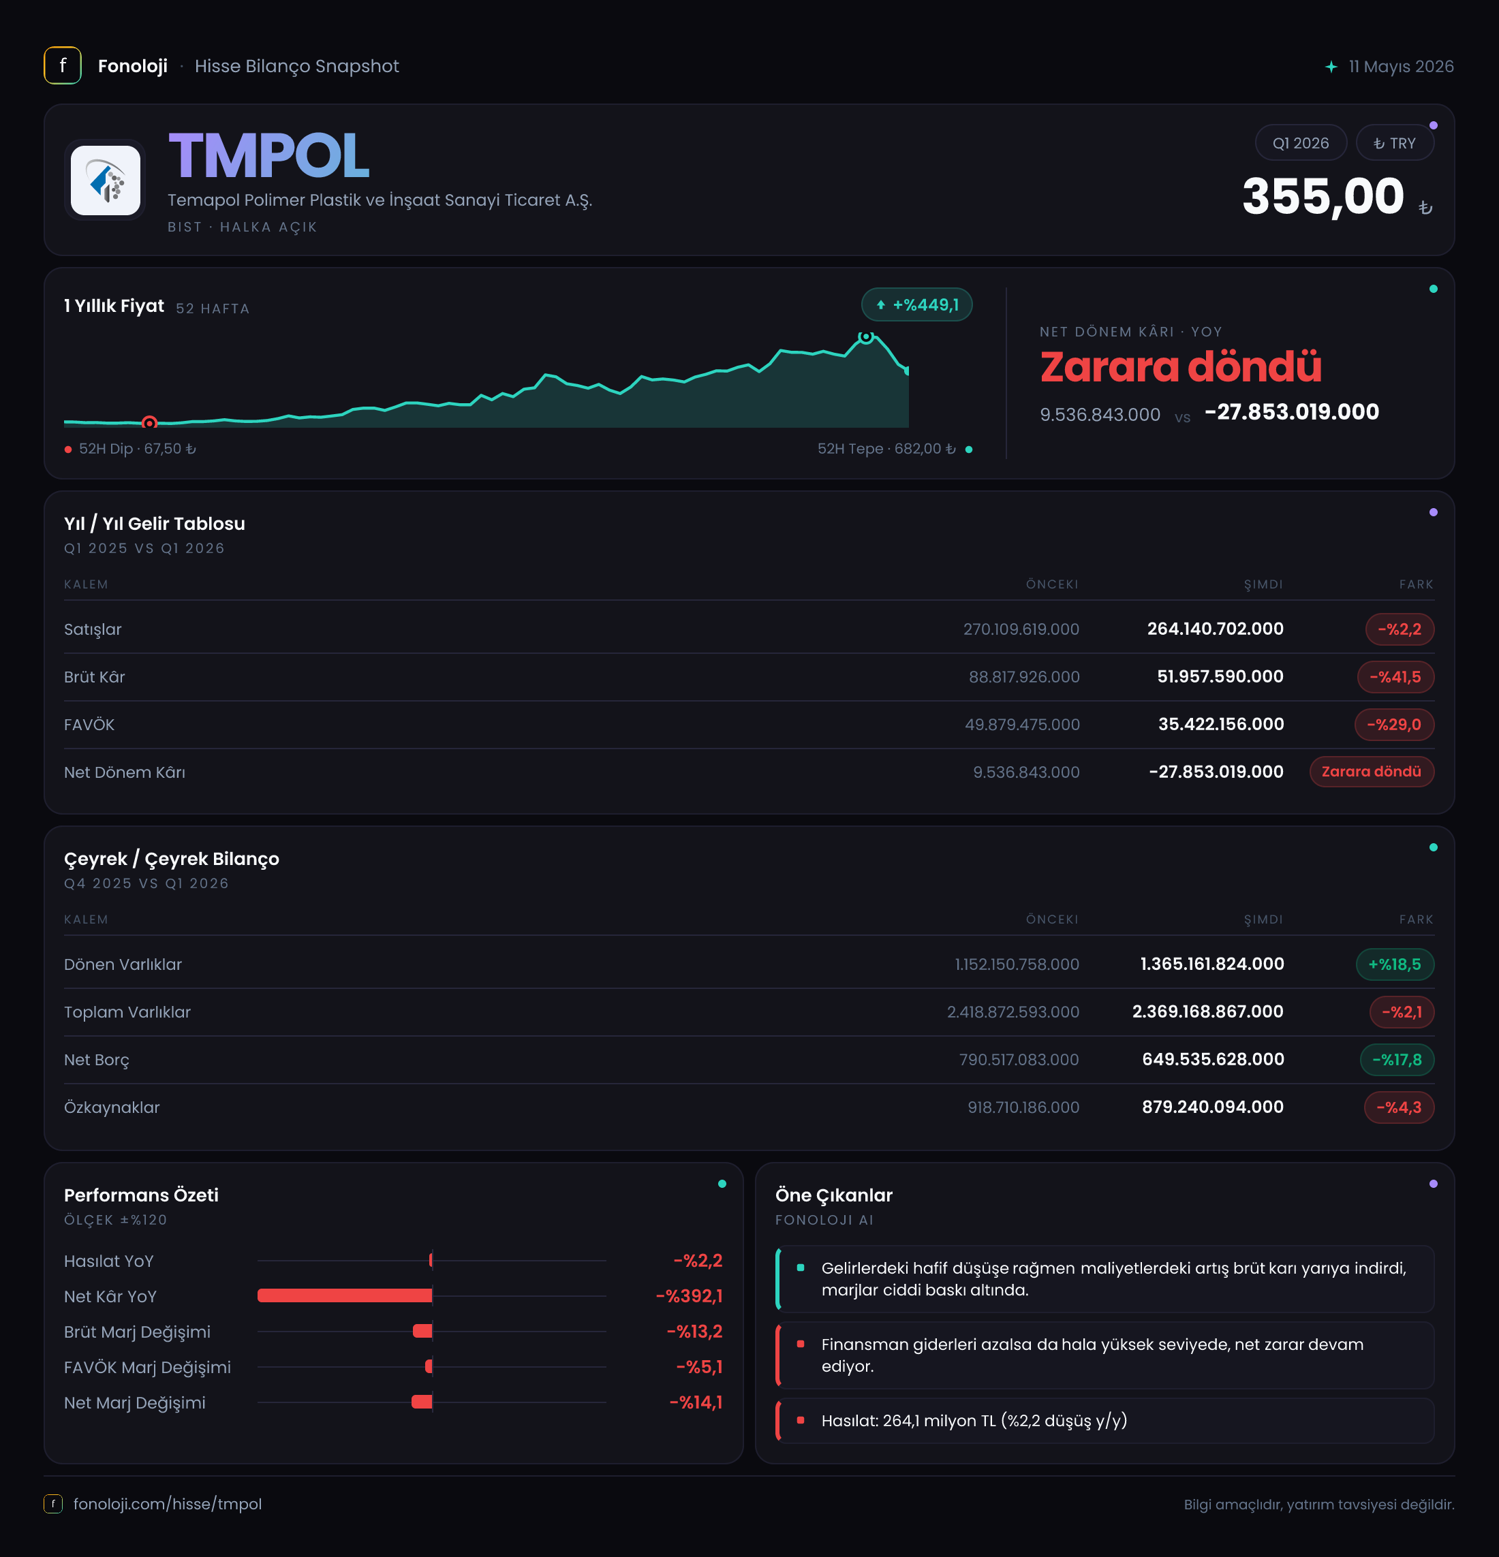The image size is (1499, 1557).
Task: Click the FAVÖK -%29,0 badge
Action: click(x=1394, y=725)
